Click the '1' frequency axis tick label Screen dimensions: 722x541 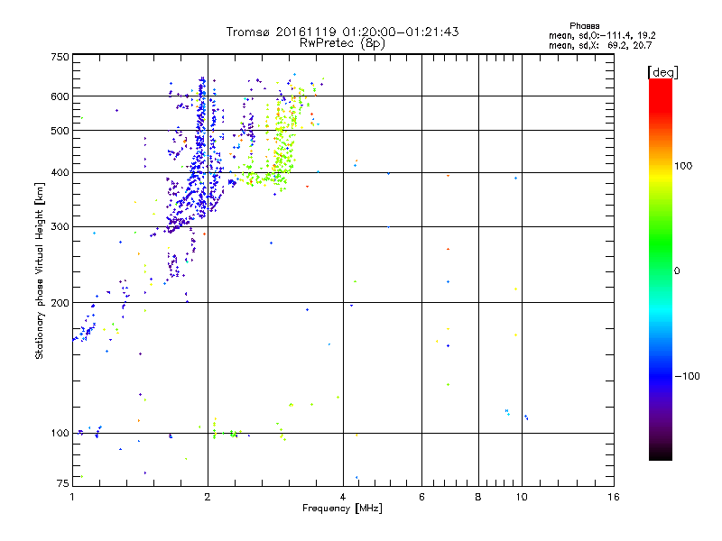72,497
